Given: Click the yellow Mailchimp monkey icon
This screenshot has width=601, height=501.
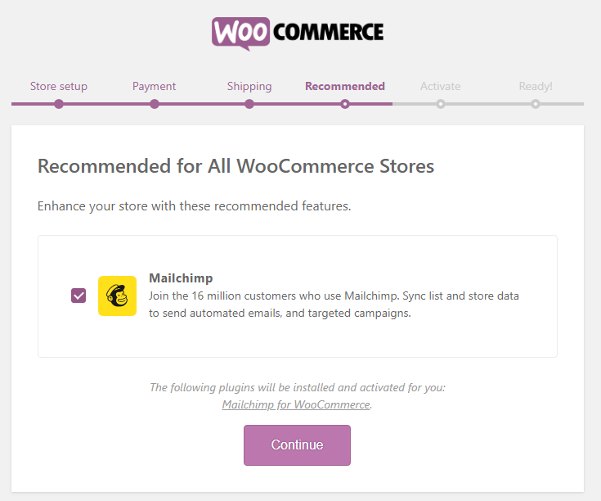Looking at the screenshot, I should 117,296.
